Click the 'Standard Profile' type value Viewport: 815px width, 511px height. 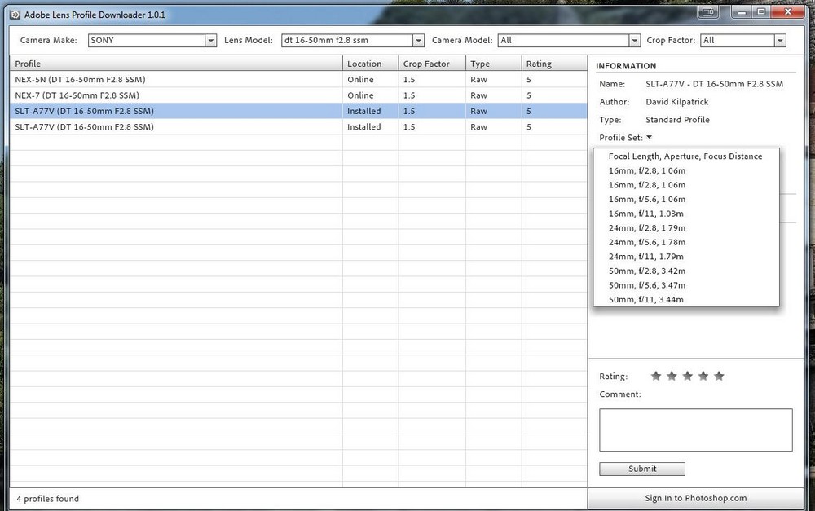pos(677,120)
